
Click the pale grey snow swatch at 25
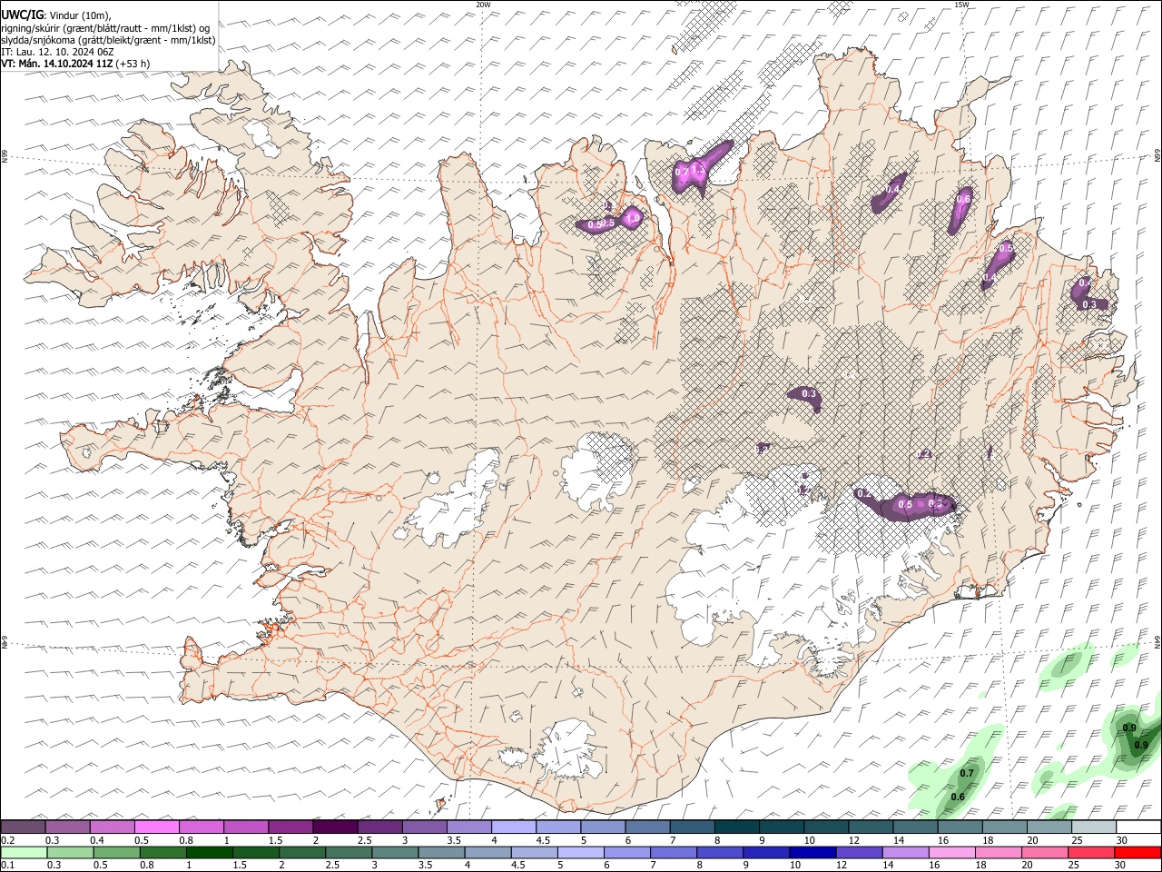coord(1095,827)
